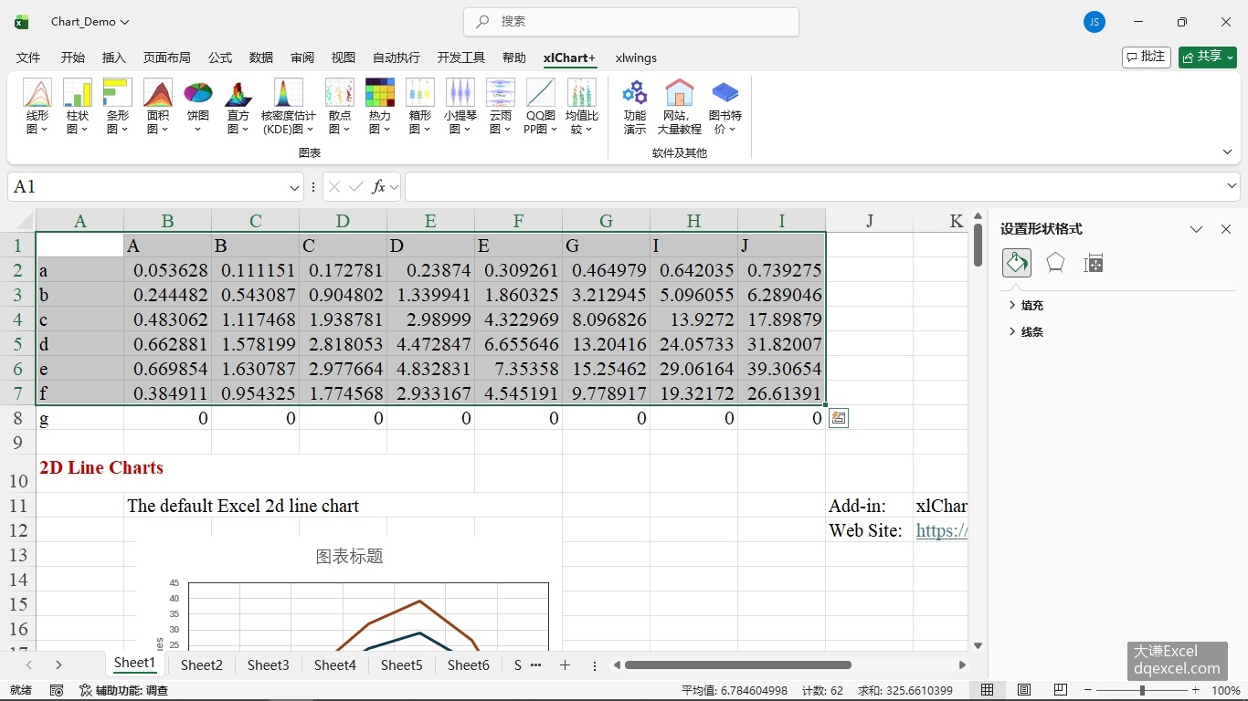
Task: Click 辅助功能: 调查 accessibility status
Action: click(x=123, y=690)
